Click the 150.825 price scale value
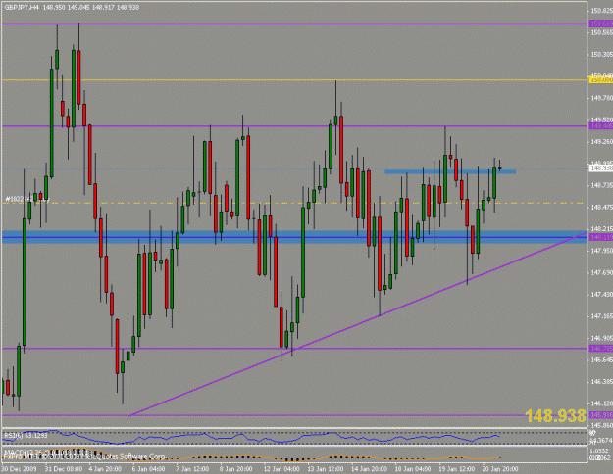 coord(601,11)
